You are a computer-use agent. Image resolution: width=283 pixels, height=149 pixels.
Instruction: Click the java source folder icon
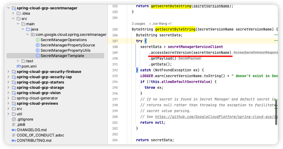coord(28,29)
